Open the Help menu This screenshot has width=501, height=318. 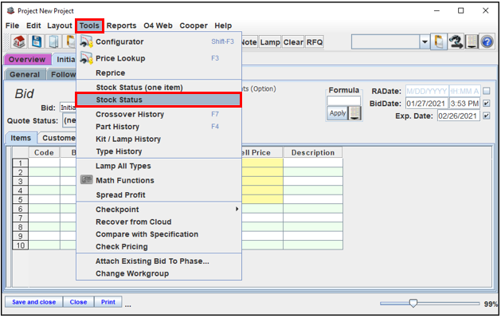pos(223,26)
